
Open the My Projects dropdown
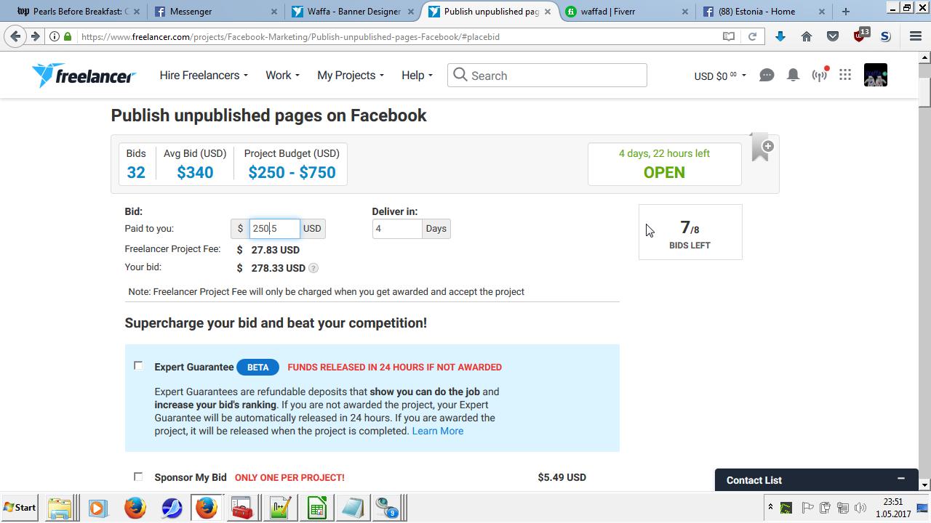pos(351,75)
